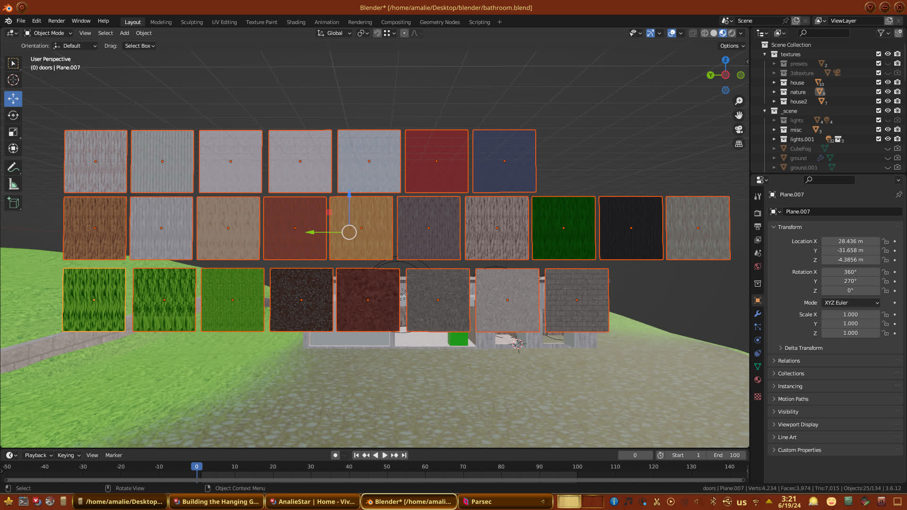Activate the Rotate tool
The image size is (907, 510).
pyautogui.click(x=13, y=115)
